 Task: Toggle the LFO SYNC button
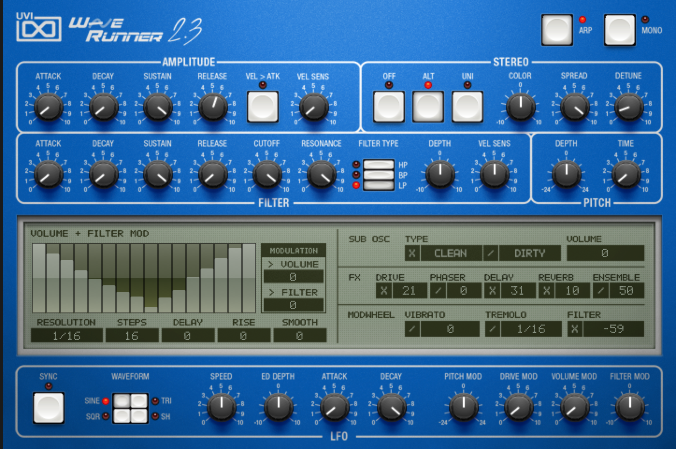[49, 407]
